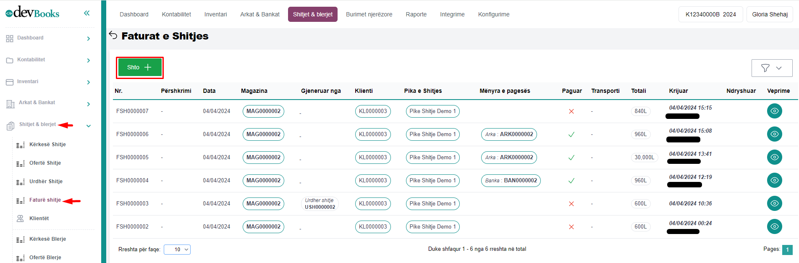The height and width of the screenshot is (263, 799).
Task: Click the green Shto button
Action: click(139, 67)
